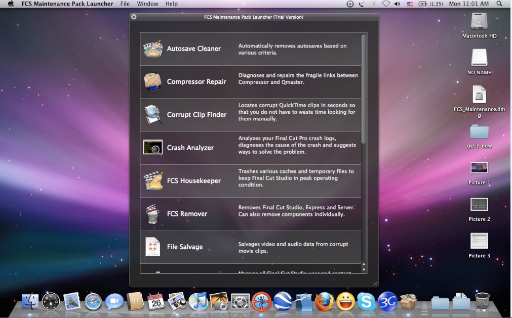Launch Dashboard from the Dock
This screenshot has height=318, width=512.
click(x=51, y=301)
